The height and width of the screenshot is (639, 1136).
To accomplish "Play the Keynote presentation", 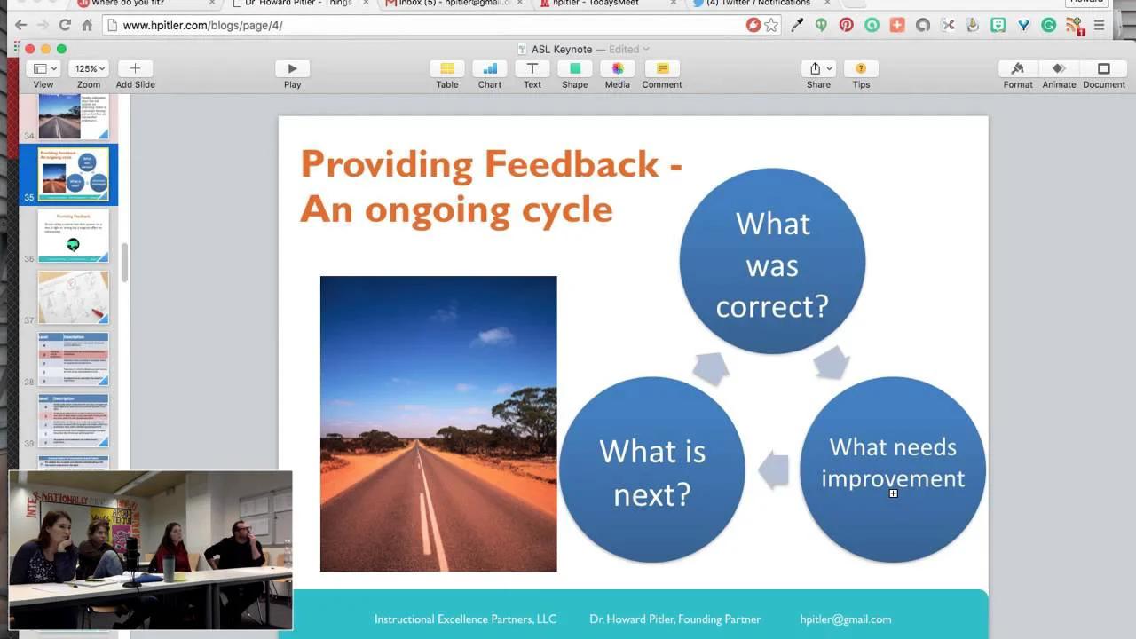I will click(x=292, y=69).
